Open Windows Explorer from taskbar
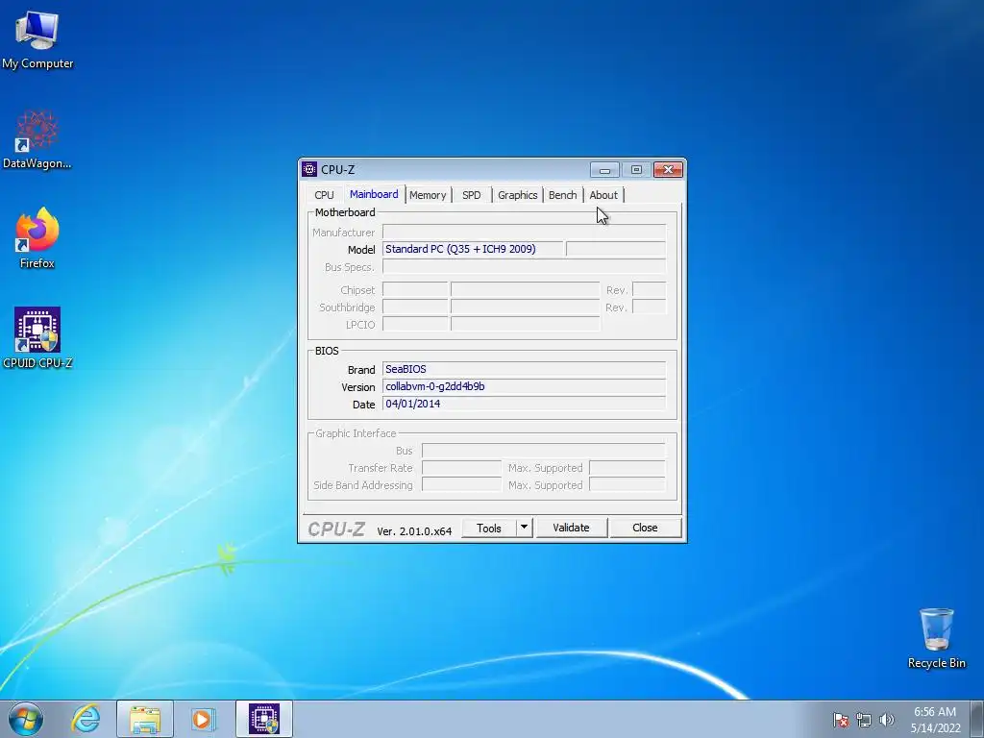This screenshot has width=984, height=738. [145, 719]
